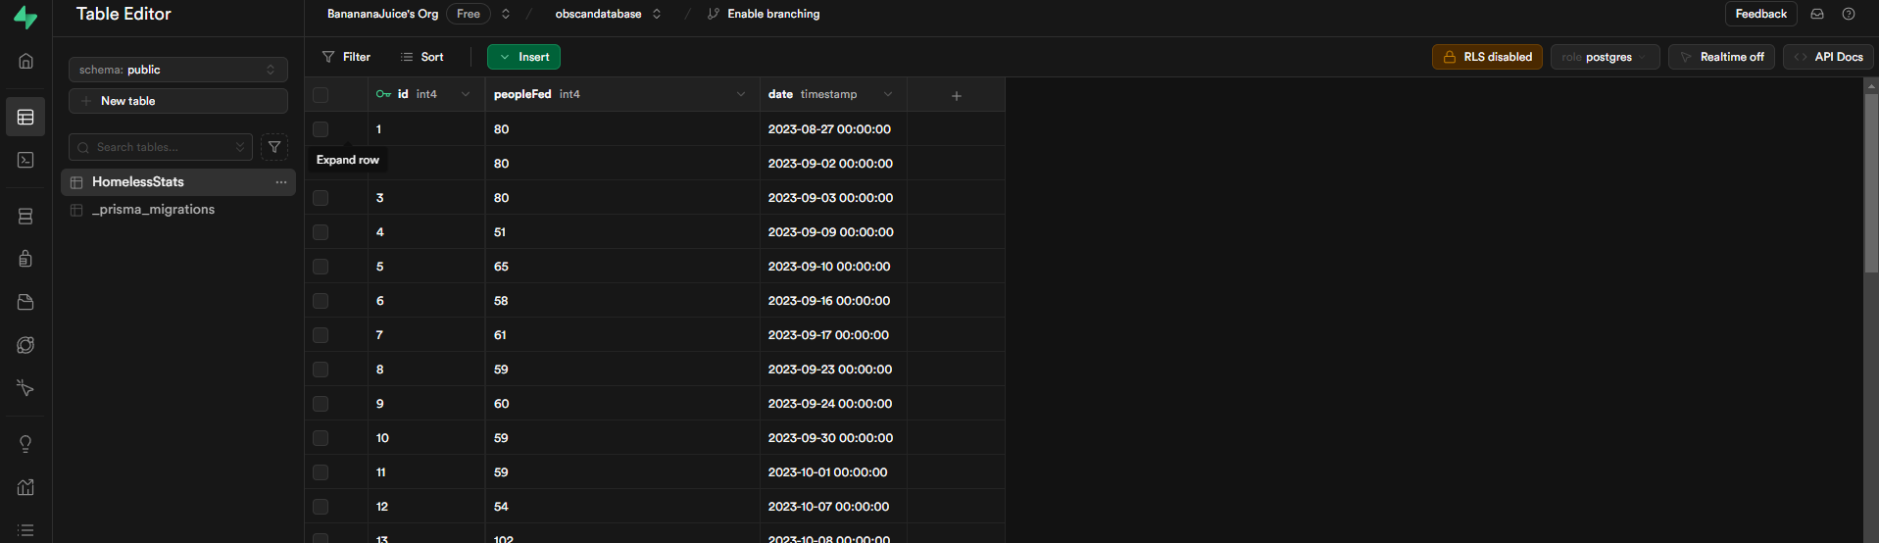The image size is (1879, 543).
Task: Select checkbox for row with id 1
Action: click(x=321, y=129)
